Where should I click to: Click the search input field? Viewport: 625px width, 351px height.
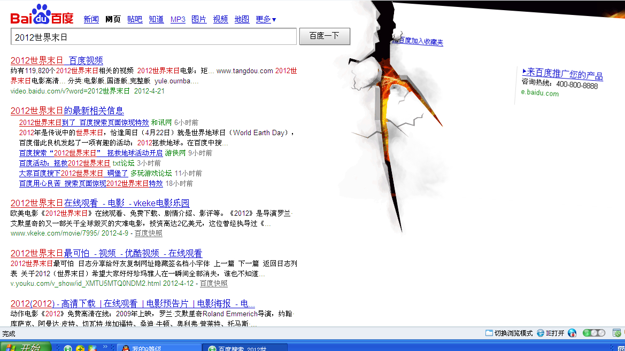click(x=153, y=37)
